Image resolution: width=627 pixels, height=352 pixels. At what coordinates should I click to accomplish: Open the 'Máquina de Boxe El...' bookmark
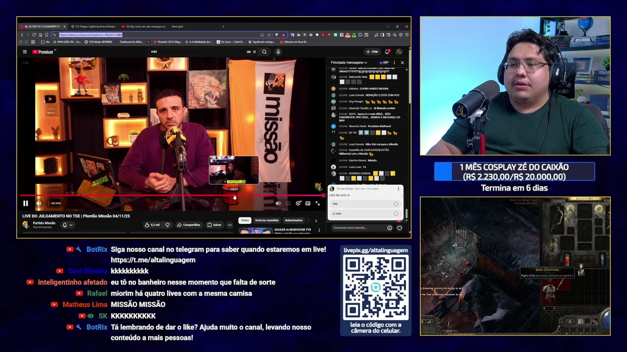click(x=294, y=42)
